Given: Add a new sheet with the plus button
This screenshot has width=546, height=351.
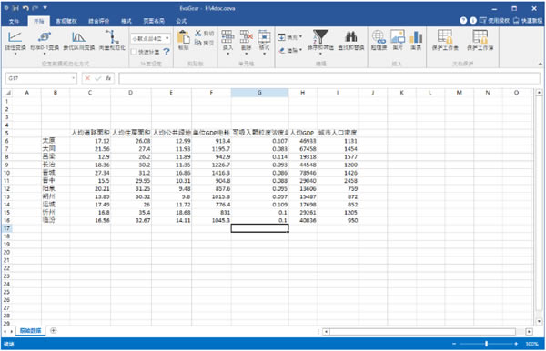Looking at the screenshot, I should coord(54,330).
